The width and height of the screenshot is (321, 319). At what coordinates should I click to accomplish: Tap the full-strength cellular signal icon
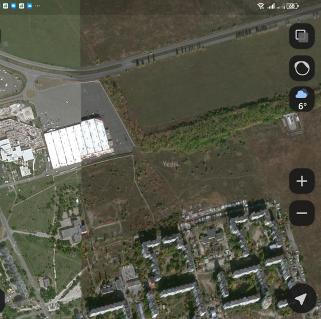pos(271,6)
